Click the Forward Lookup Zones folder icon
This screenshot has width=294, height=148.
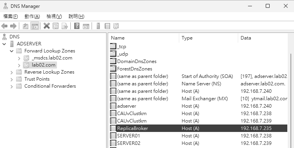click(x=19, y=51)
